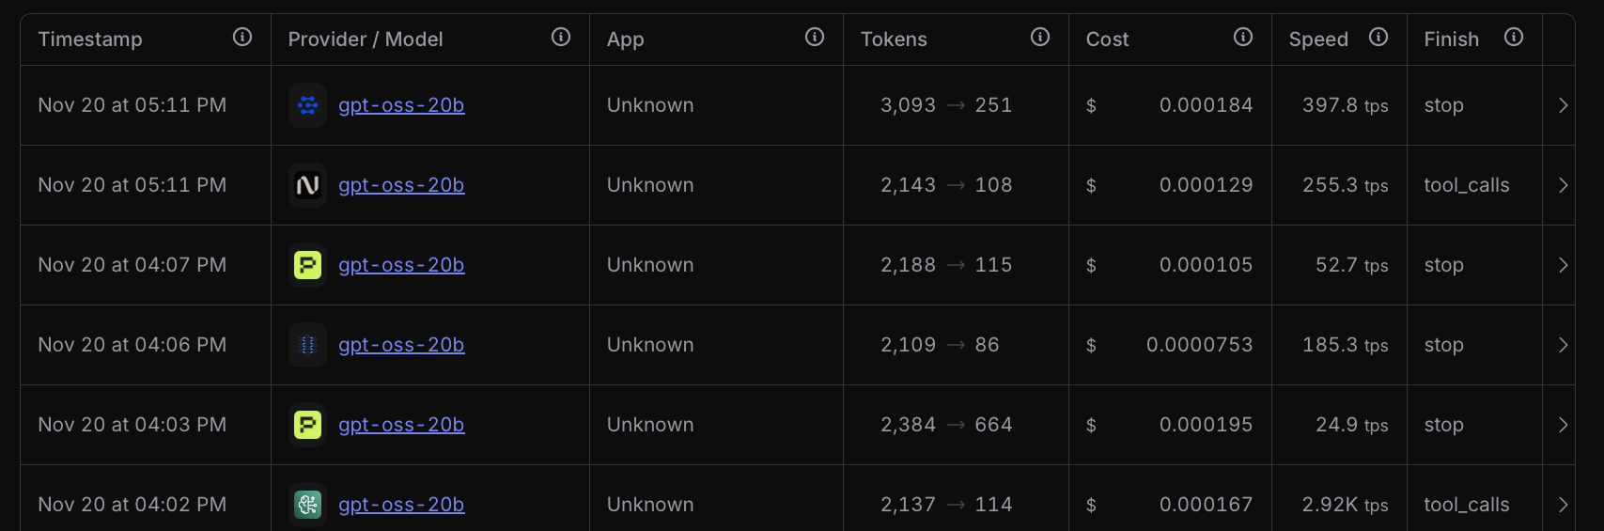Click provider icon in 05:11 PM stop row
This screenshot has width=1604, height=531.
tap(307, 105)
